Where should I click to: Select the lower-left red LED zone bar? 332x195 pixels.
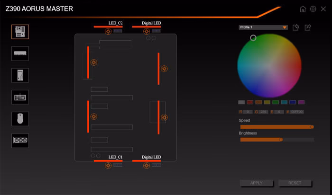[88, 116]
